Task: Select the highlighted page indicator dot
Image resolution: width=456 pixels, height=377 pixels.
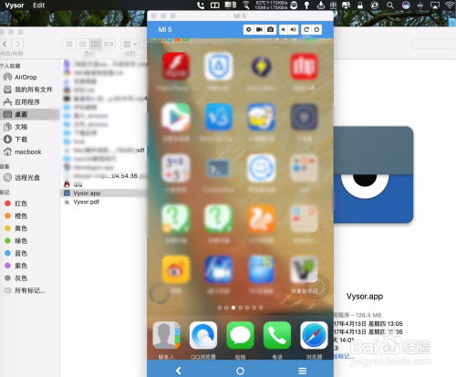Action: tap(233, 308)
